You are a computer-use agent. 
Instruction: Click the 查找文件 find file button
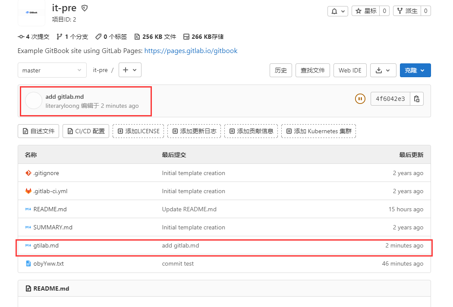[x=313, y=70]
